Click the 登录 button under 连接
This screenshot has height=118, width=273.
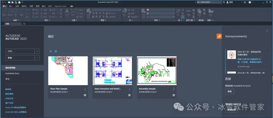point(230,92)
